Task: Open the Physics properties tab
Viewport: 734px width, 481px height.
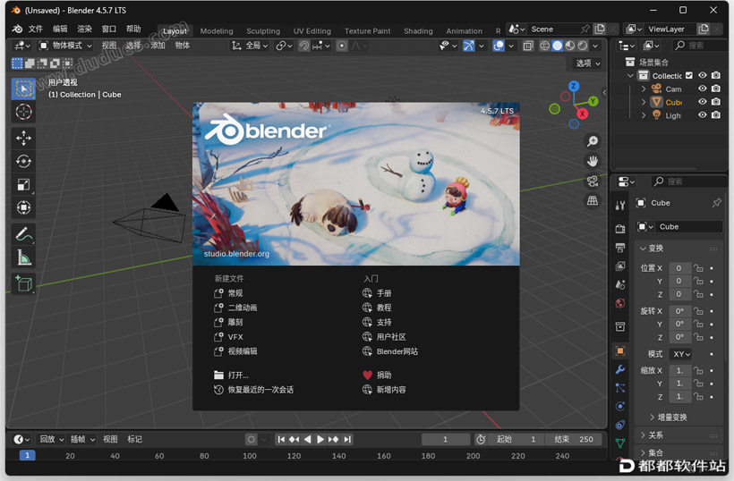Action: coord(620,406)
